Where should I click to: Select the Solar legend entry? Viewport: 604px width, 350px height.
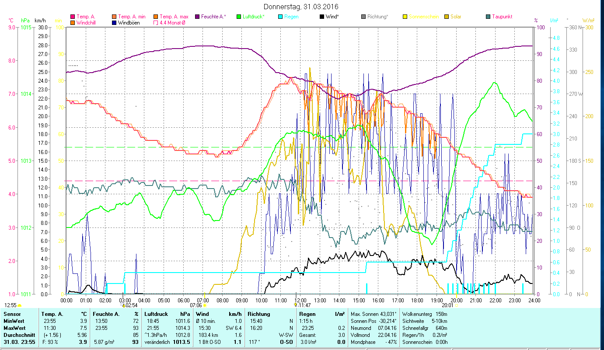click(453, 17)
